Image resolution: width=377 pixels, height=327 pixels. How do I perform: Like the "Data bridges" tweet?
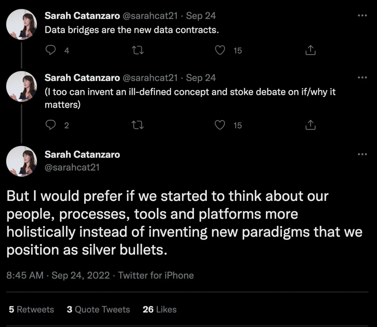tap(220, 50)
